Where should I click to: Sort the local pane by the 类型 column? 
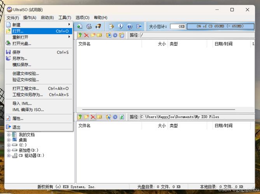[x=187, y=126]
